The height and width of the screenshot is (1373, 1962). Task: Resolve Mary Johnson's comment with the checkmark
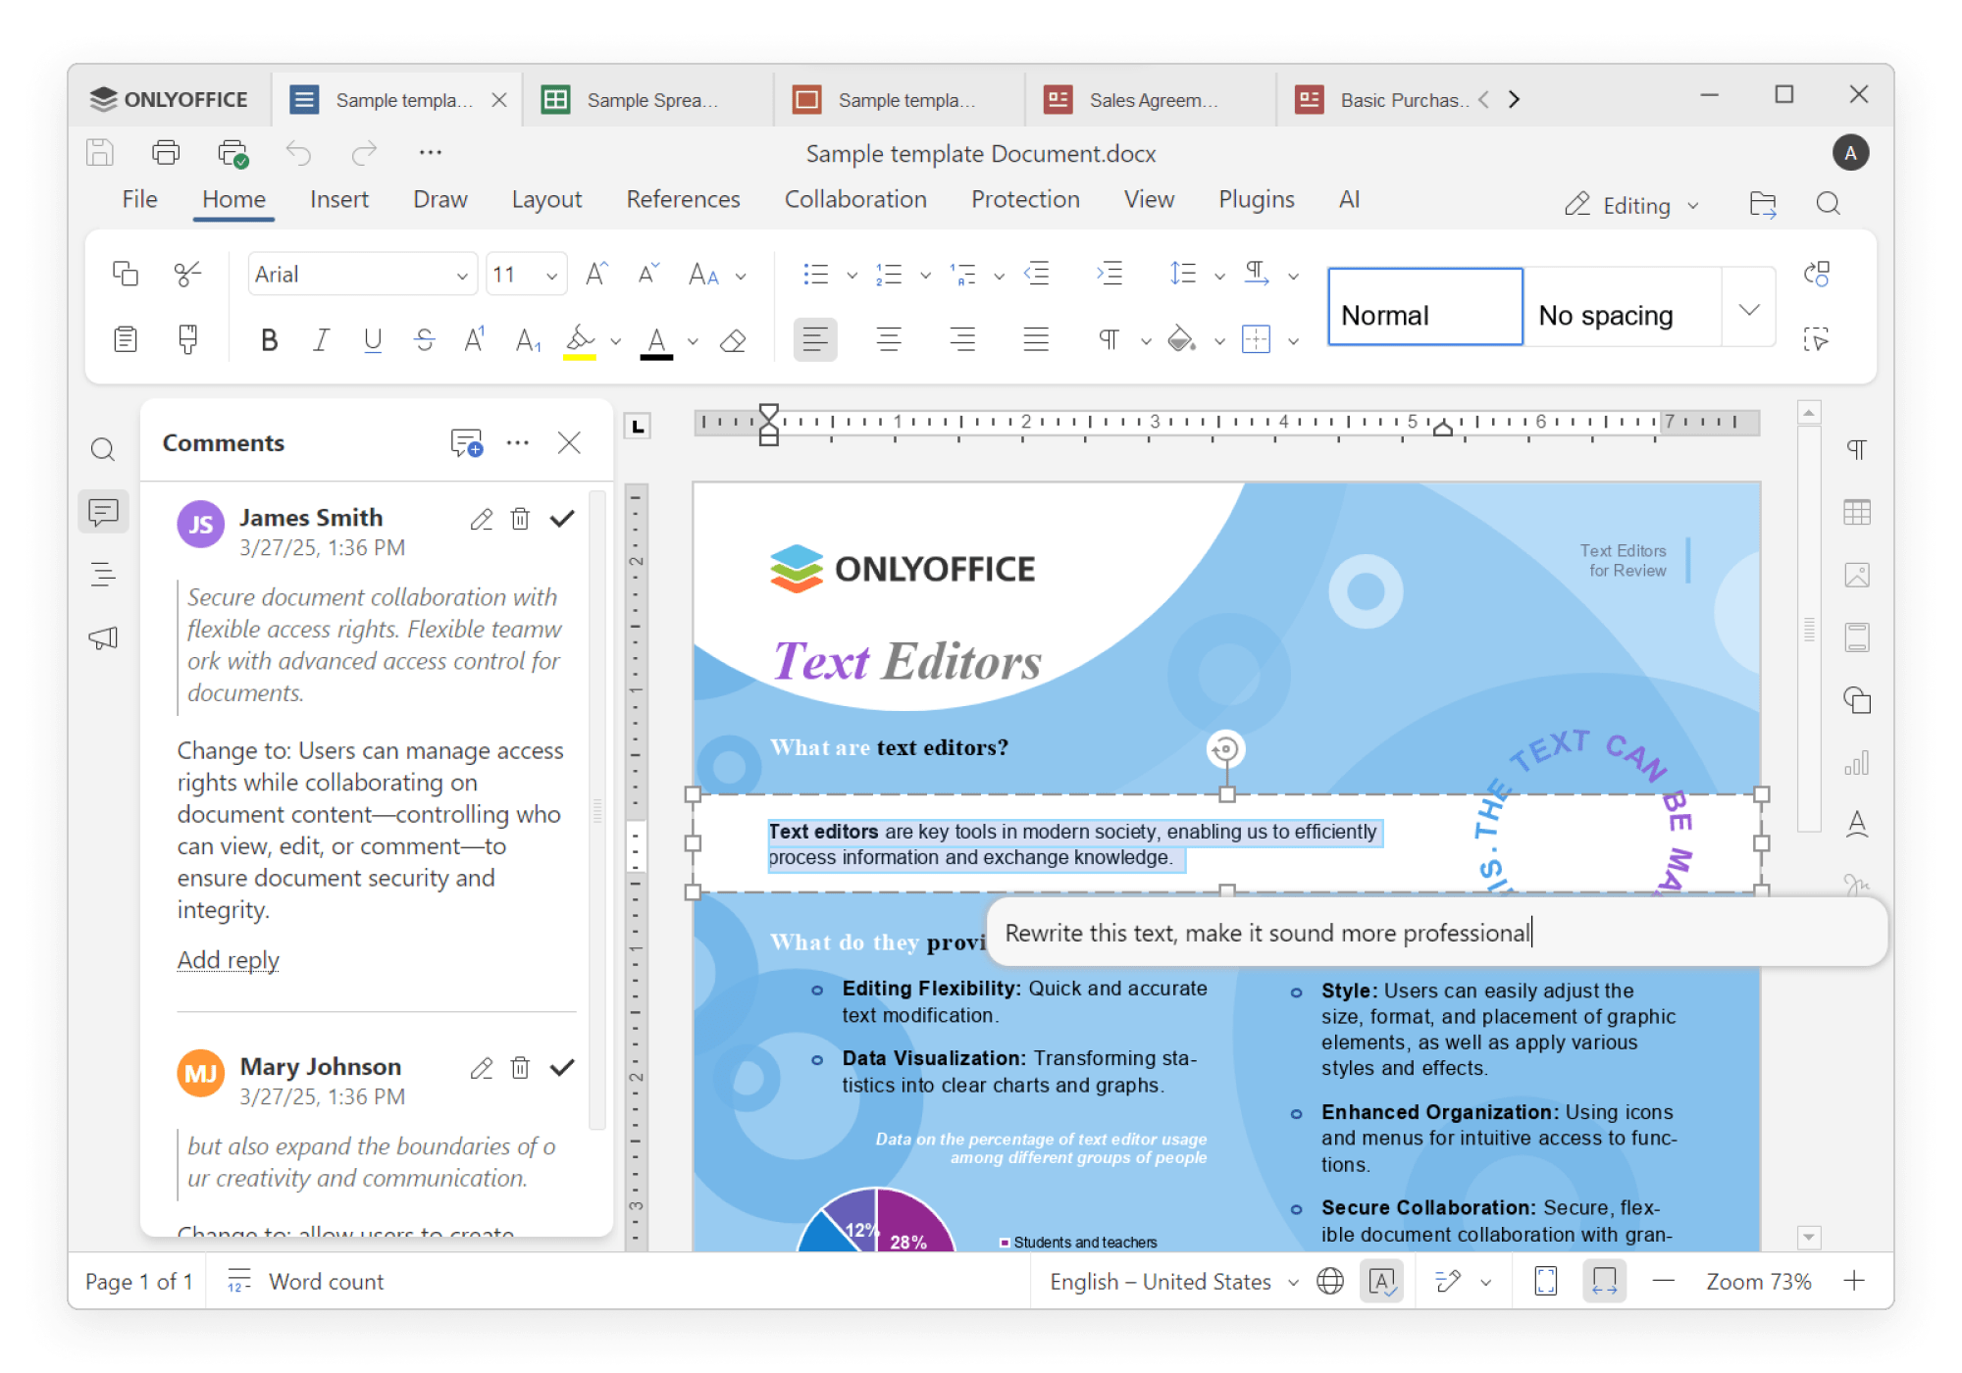563,1068
